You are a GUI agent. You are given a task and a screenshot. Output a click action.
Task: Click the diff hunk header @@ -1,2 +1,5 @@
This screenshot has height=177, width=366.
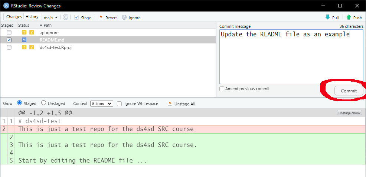coord(183,113)
